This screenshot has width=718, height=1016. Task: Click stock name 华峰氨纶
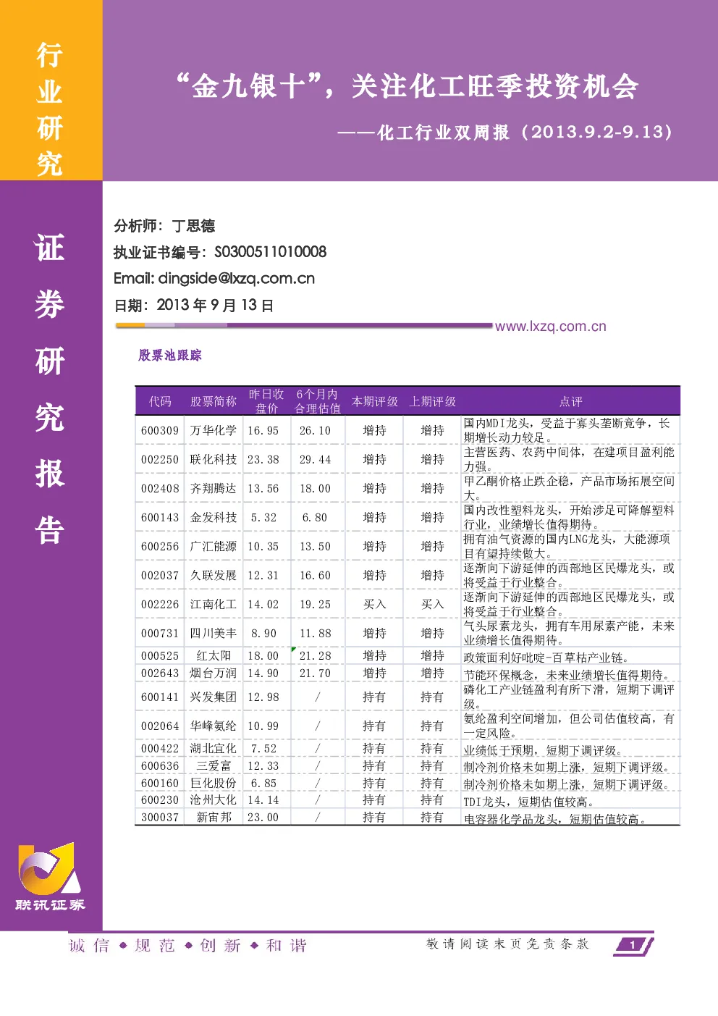tap(214, 726)
